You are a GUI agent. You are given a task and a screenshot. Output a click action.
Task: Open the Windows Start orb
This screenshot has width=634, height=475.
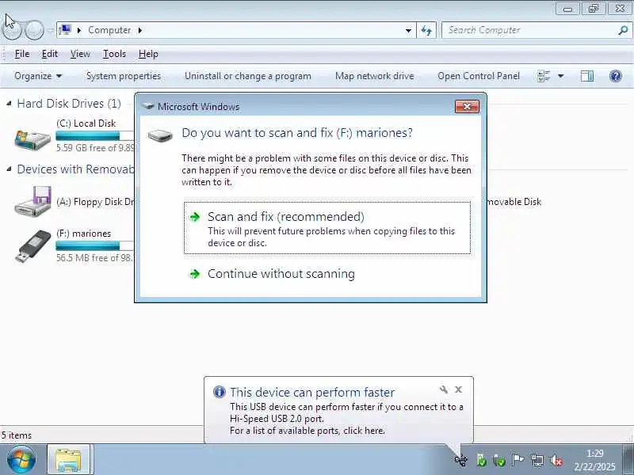[x=21, y=460]
